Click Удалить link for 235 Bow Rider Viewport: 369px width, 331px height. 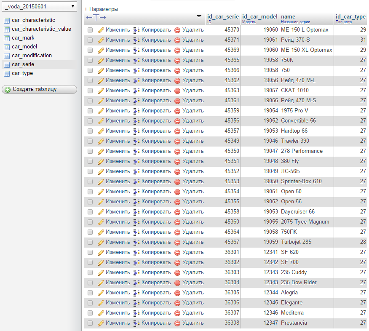point(193,283)
